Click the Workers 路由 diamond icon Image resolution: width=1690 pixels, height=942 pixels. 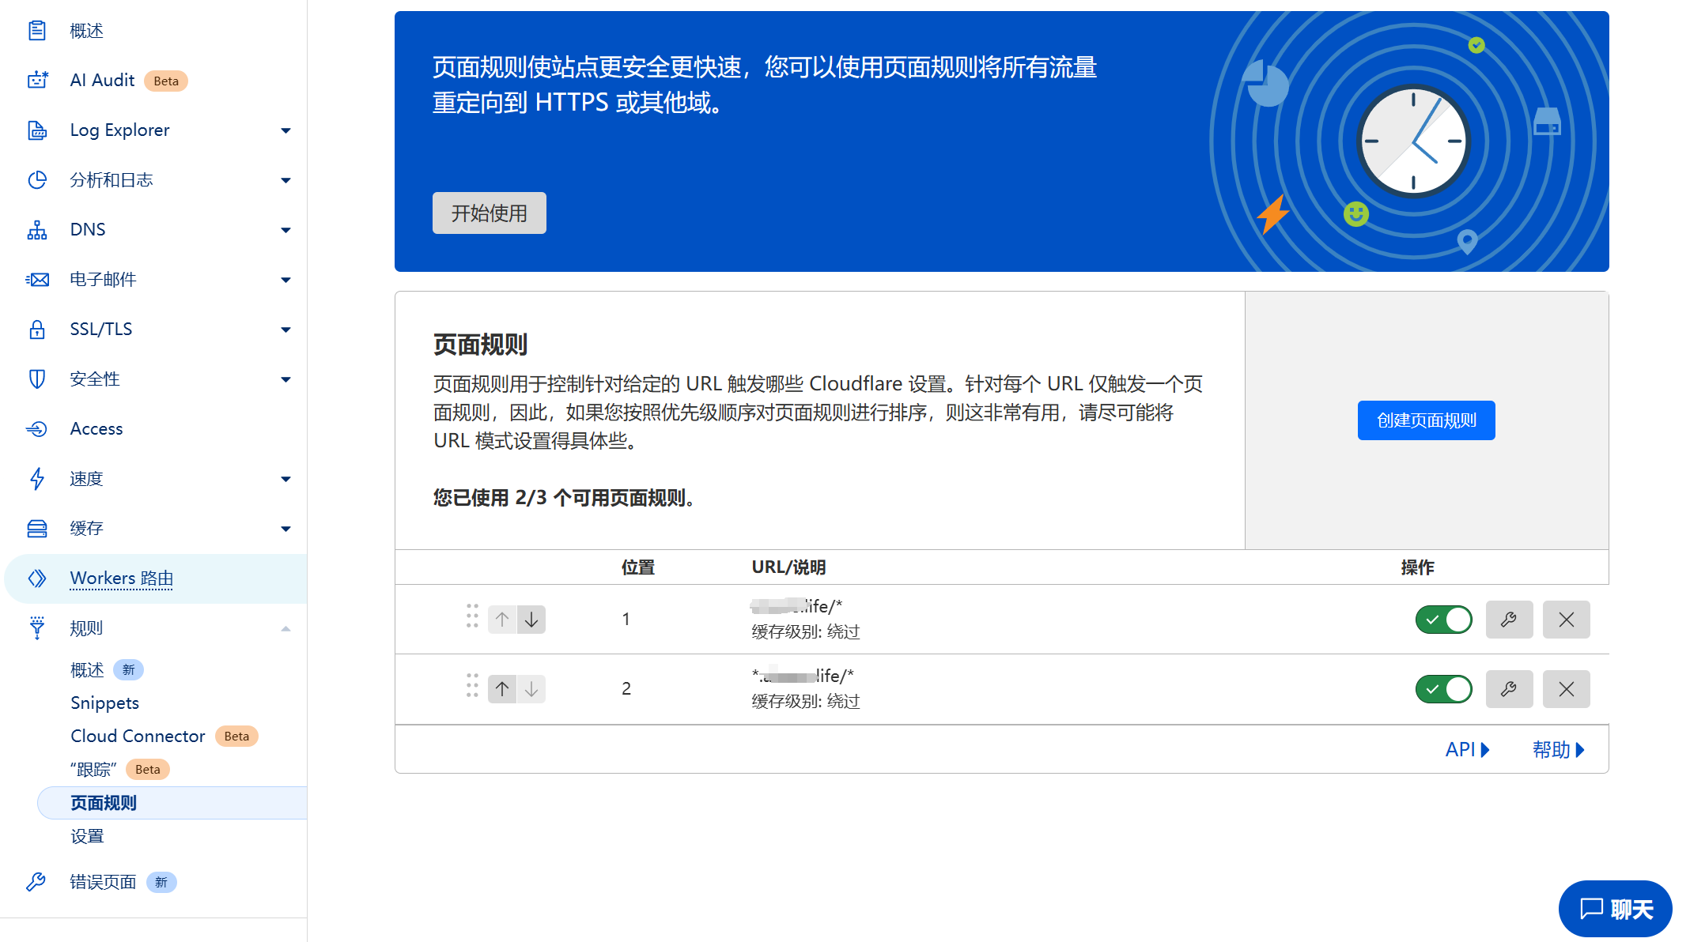click(x=37, y=578)
